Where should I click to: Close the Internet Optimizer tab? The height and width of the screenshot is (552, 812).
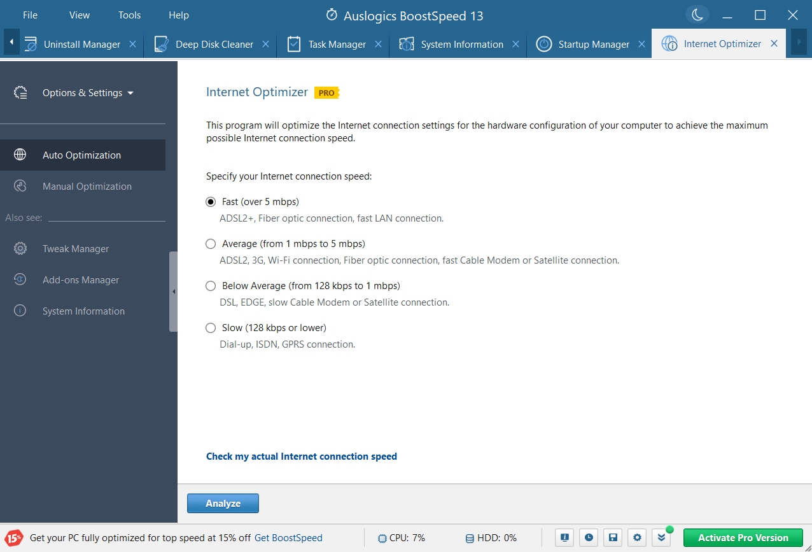(x=774, y=44)
